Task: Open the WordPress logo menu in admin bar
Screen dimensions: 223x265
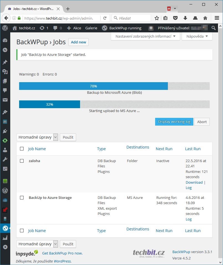Action: click(5, 28)
